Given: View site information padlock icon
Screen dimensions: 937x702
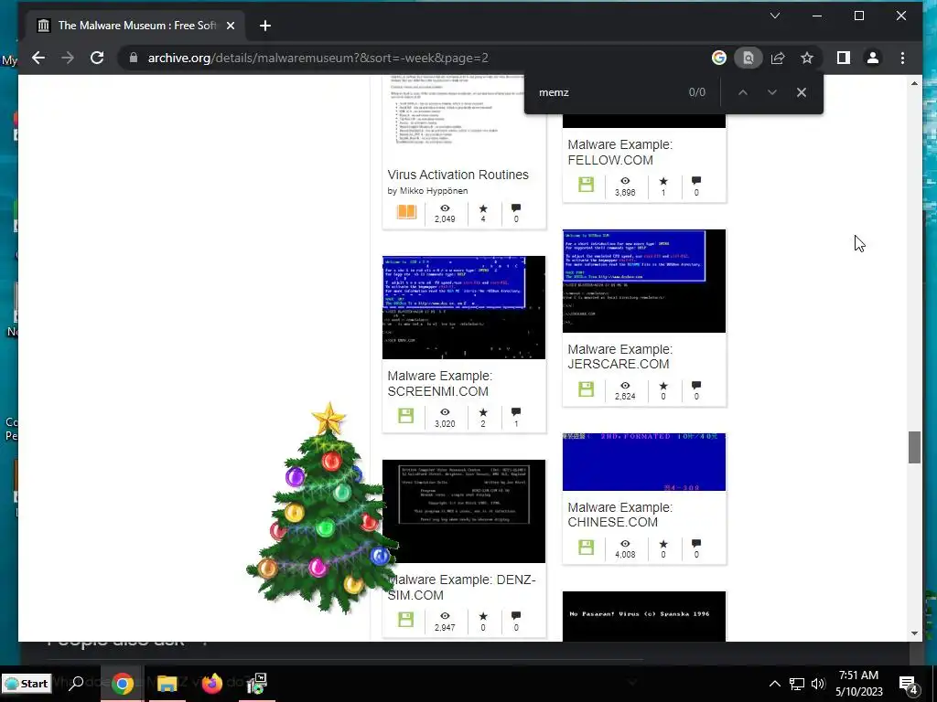Looking at the screenshot, I should (134, 58).
